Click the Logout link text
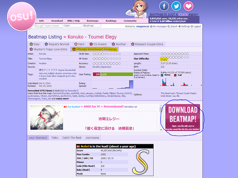 pyautogui.click(x=197, y=26)
